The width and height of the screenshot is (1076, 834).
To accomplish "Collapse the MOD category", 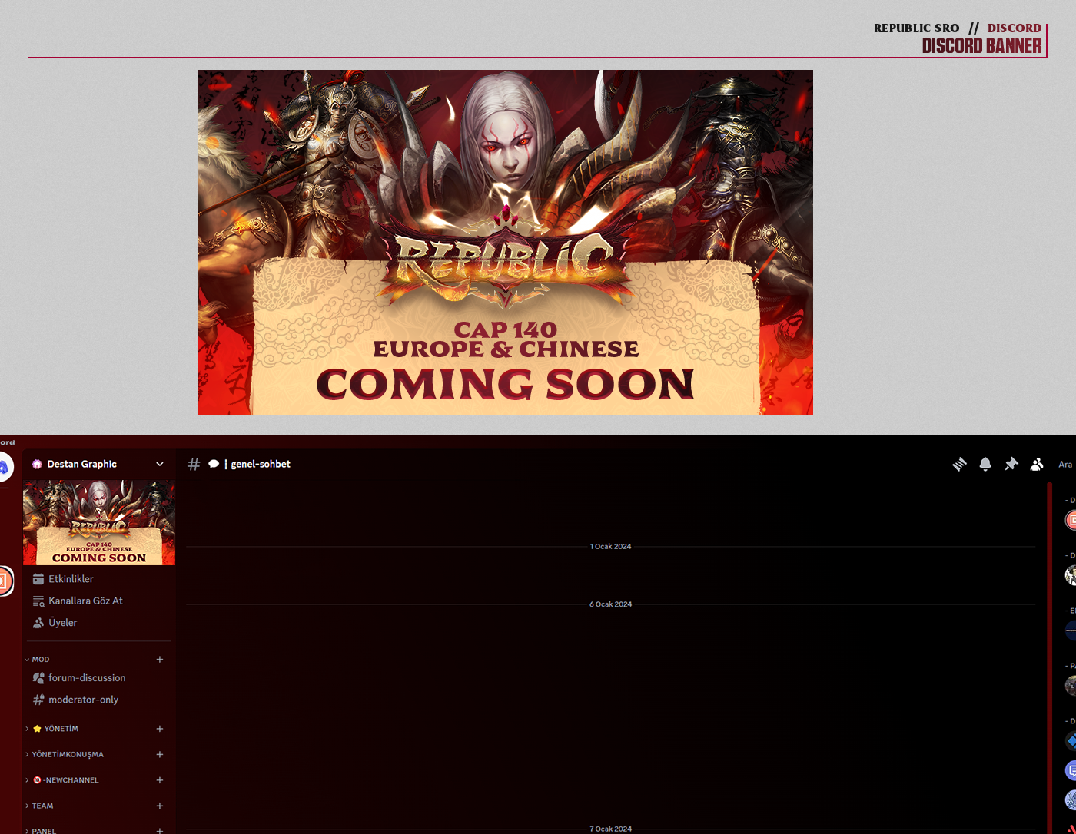I will pos(40,660).
